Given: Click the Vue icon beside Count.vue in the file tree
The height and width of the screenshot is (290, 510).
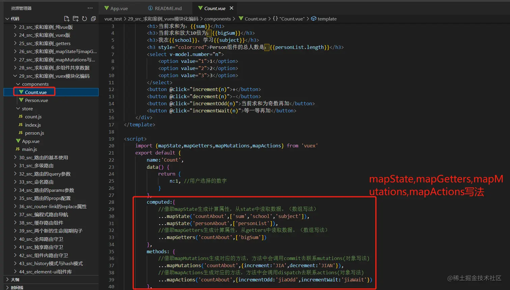Looking at the screenshot, I should (21, 92).
